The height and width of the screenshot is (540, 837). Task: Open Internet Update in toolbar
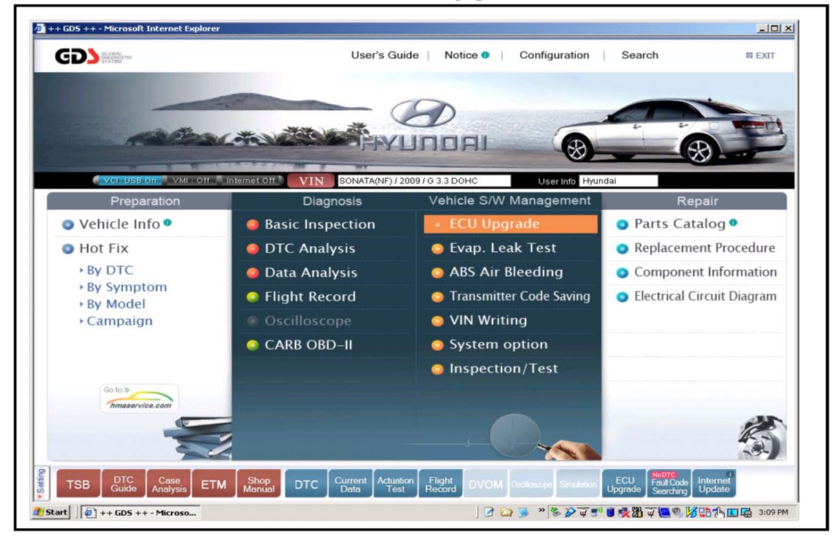(714, 484)
